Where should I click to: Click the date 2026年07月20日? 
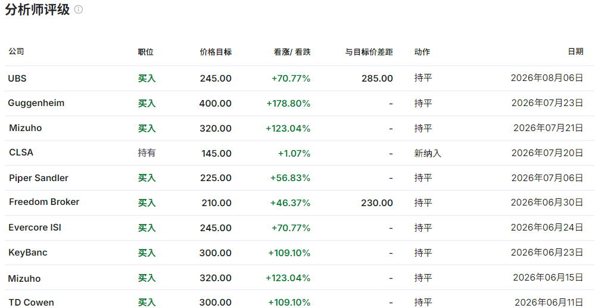tap(547, 153)
